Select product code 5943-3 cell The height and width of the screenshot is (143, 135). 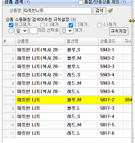[111, 67]
